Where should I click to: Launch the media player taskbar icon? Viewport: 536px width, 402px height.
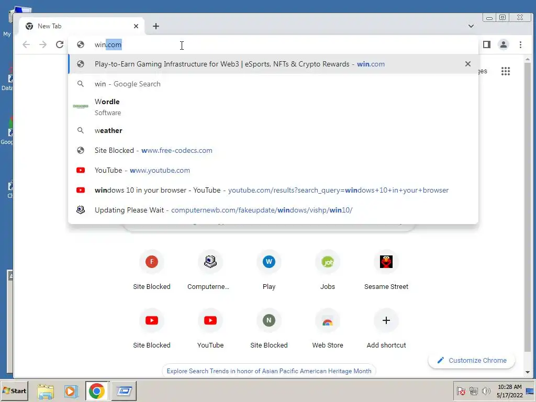[71, 391]
